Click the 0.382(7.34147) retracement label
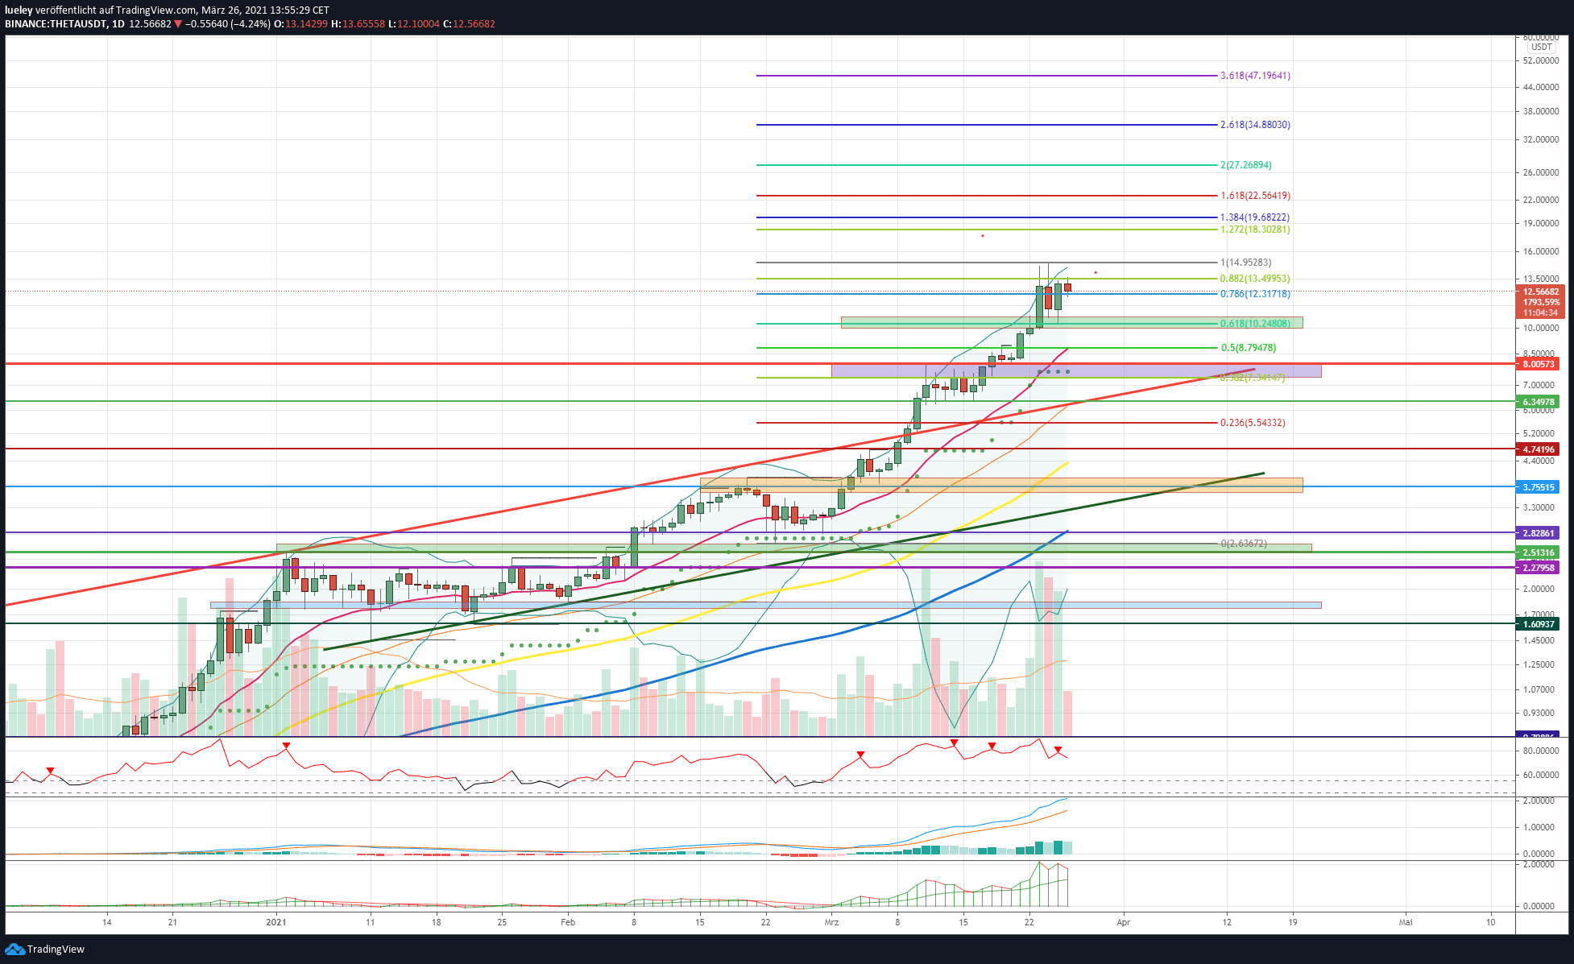 (1253, 378)
